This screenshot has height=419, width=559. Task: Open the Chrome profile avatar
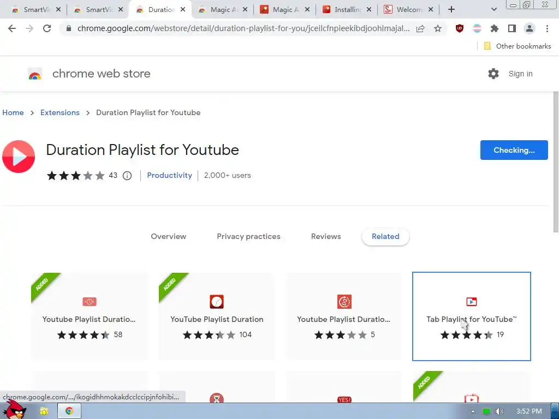[x=530, y=28]
